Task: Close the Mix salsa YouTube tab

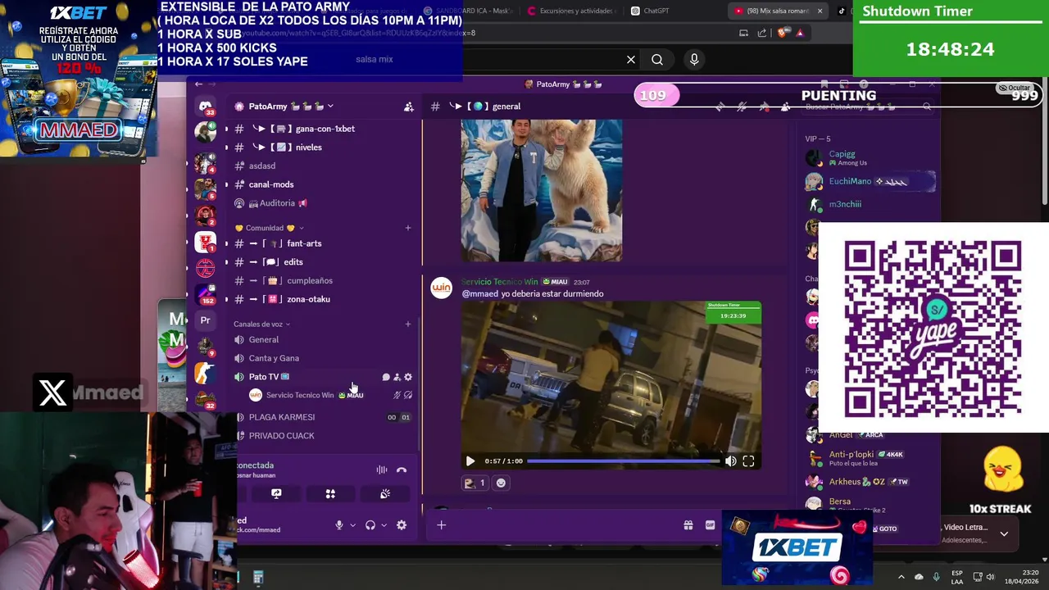Action: point(820,11)
